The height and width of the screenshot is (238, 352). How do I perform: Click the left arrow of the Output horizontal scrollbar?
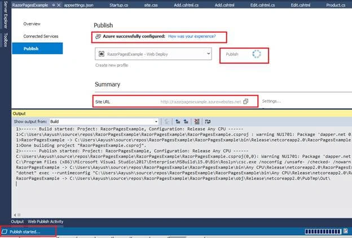coord(15,215)
